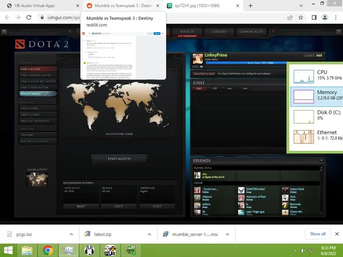
Task: Expand options for latest.zip download
Action: (x=149, y=234)
